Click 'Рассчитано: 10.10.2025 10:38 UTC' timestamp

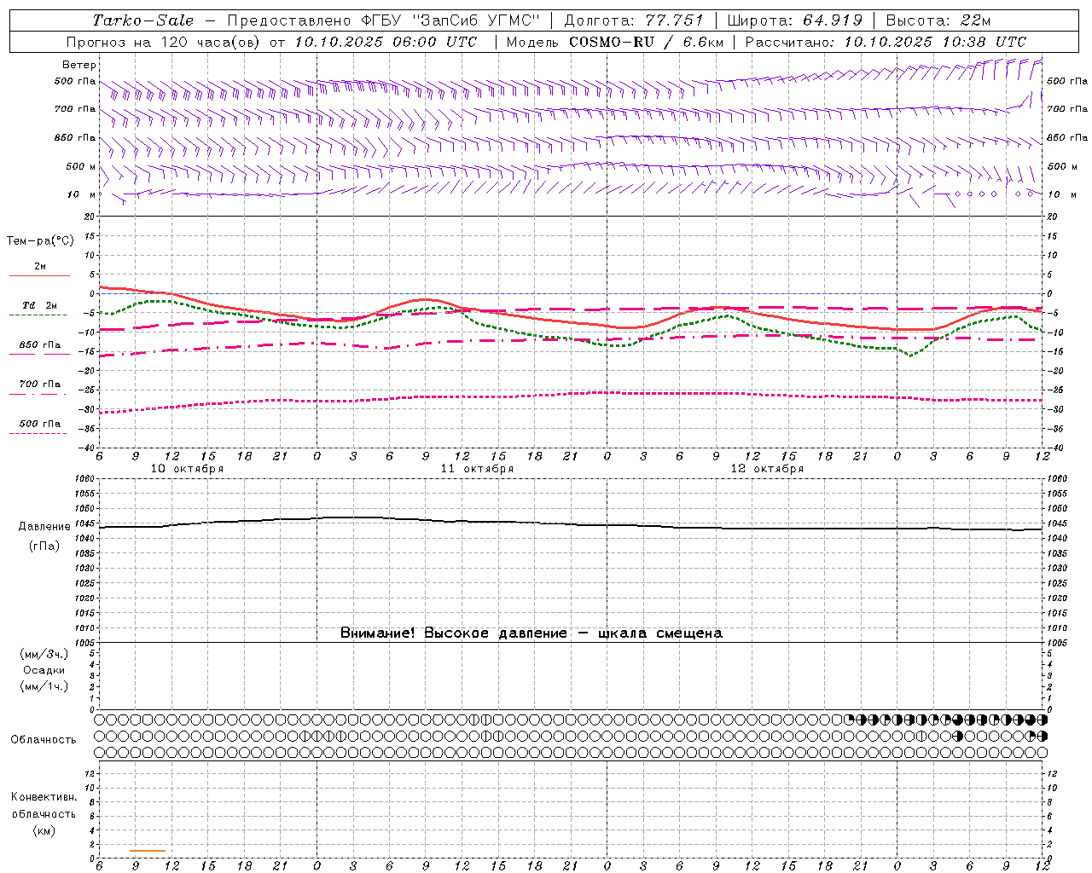point(886,42)
